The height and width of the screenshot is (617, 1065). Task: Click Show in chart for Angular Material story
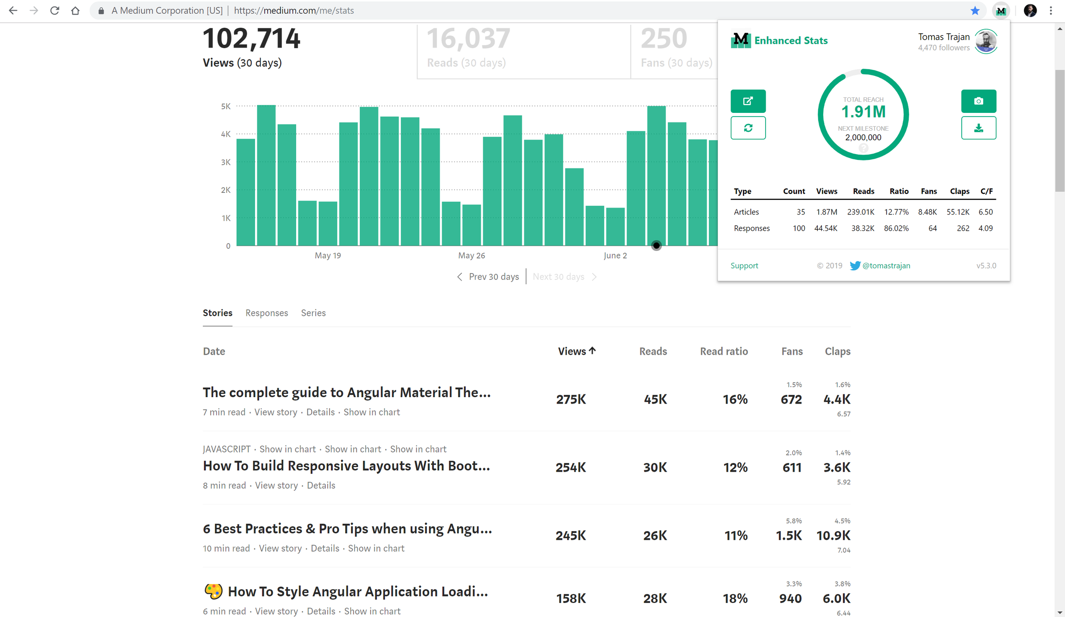pyautogui.click(x=372, y=412)
